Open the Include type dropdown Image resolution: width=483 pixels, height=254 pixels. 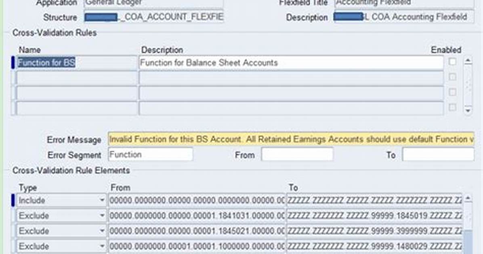coord(102,200)
